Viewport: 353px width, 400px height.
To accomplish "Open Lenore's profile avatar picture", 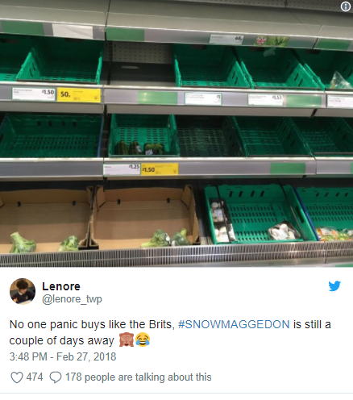I will 23,291.
